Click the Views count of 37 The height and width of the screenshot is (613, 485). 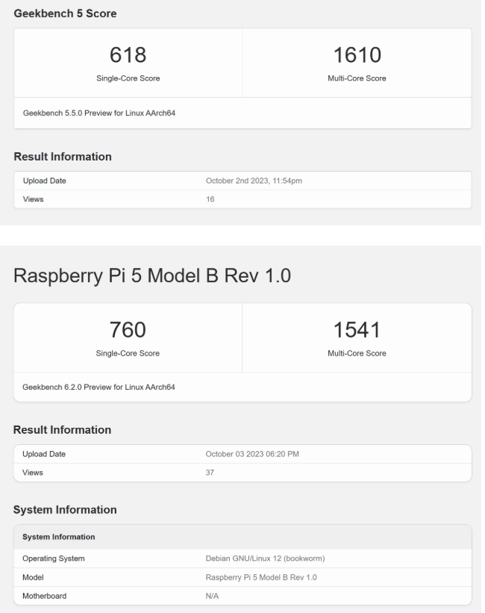(x=210, y=473)
